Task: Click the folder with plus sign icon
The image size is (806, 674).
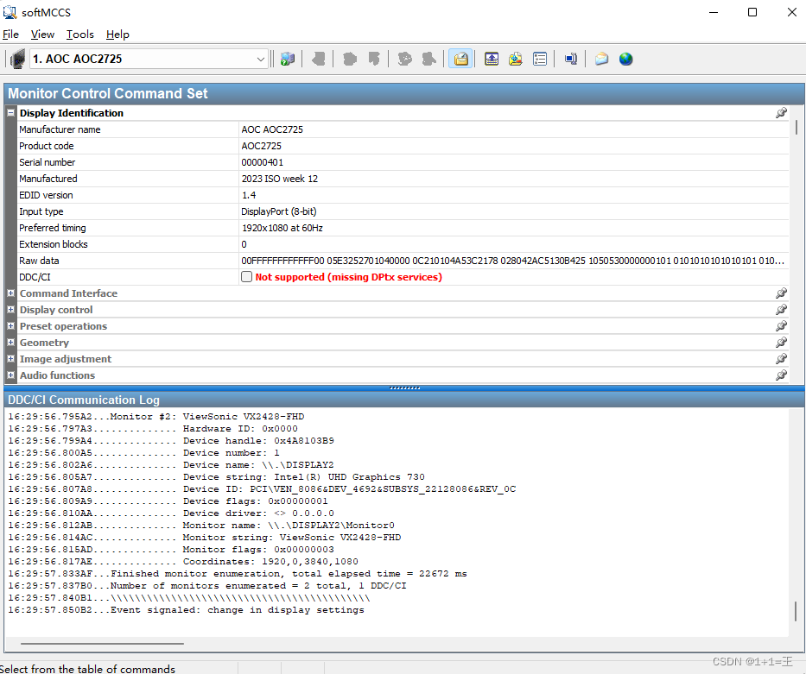Action: point(516,59)
